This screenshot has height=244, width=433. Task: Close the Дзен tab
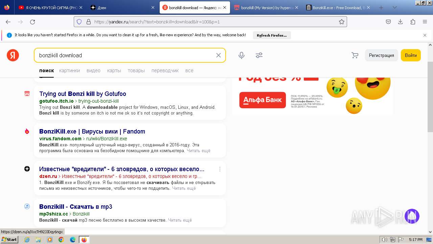tap(153, 7)
